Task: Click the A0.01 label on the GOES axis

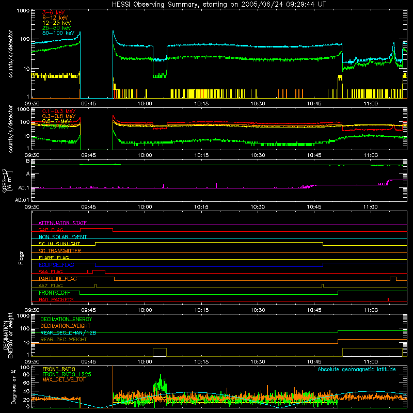Action: (x=22, y=200)
